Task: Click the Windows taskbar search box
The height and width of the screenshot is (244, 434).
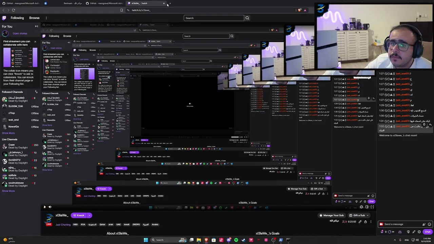Action: (x=169, y=240)
